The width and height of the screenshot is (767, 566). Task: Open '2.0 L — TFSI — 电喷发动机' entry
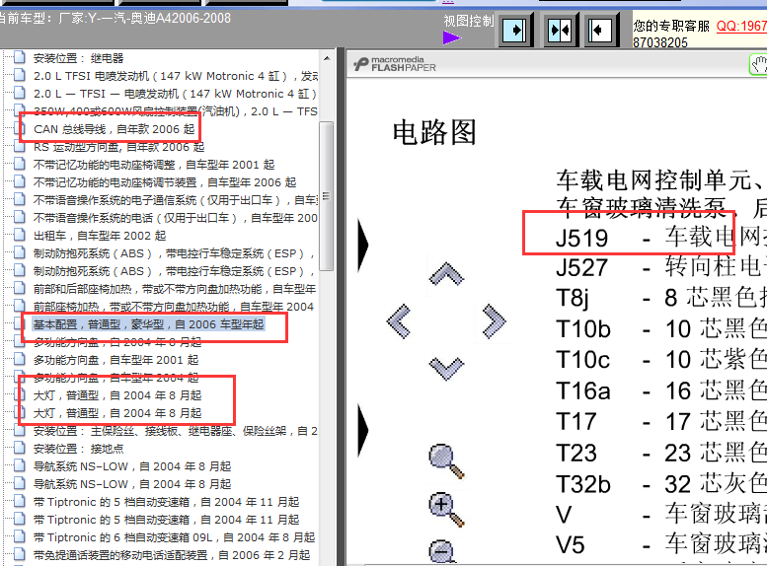175,94
